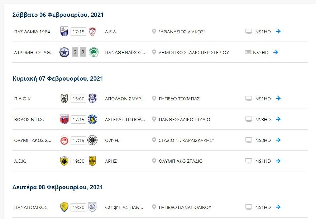The height and width of the screenshot is (219, 316).
Task: Click the TV icon next to NS2HD broadcast
Action: (x=248, y=52)
